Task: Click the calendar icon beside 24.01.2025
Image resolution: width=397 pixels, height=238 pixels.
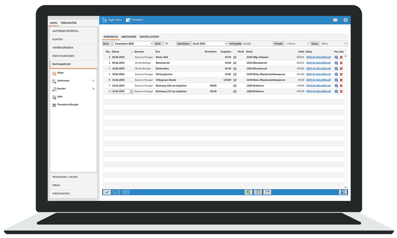Action: [x=131, y=92]
